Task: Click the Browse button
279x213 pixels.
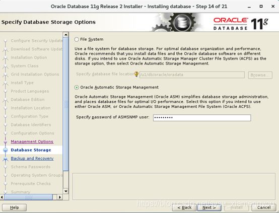Action: tap(260, 75)
